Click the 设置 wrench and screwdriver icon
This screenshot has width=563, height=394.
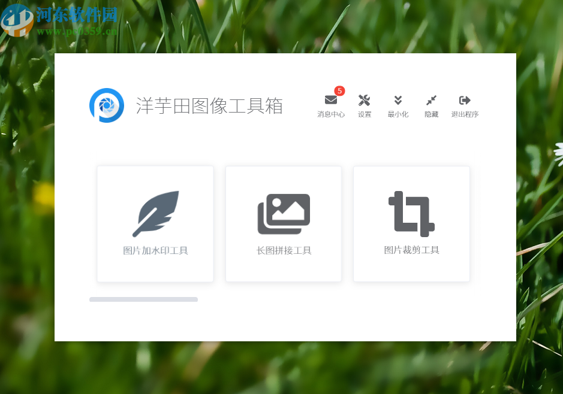364,99
